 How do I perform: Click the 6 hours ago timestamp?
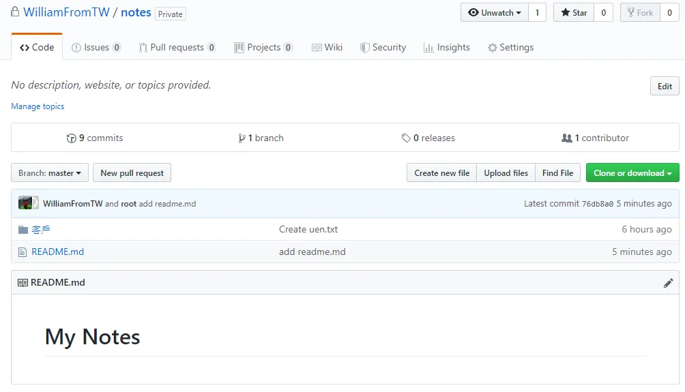pyautogui.click(x=647, y=230)
